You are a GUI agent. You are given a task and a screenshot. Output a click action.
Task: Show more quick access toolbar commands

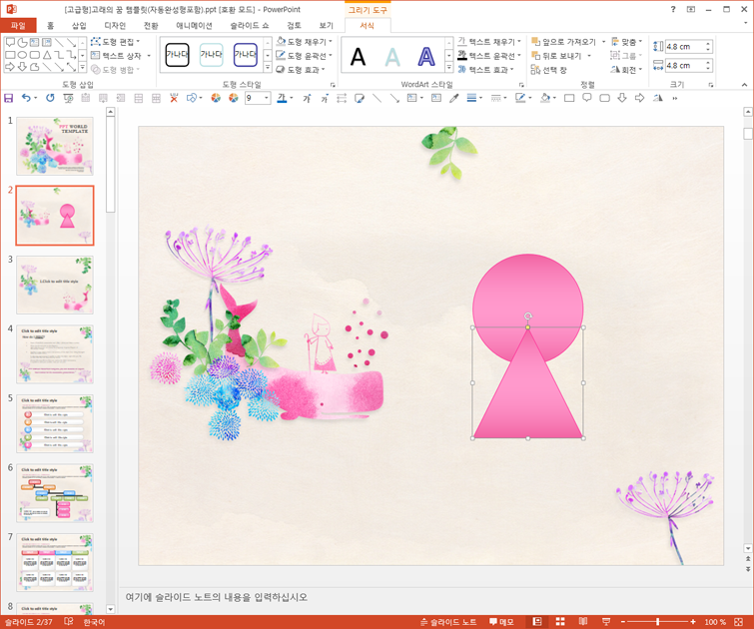tap(675, 98)
